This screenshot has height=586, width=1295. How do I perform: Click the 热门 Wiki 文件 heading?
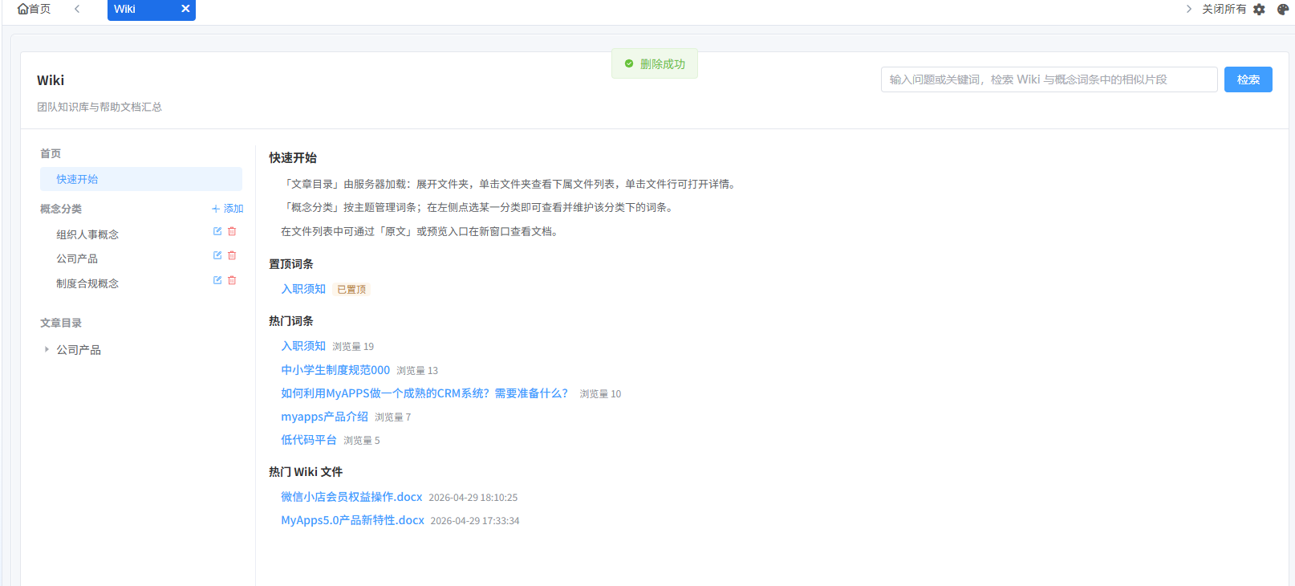[x=306, y=472]
